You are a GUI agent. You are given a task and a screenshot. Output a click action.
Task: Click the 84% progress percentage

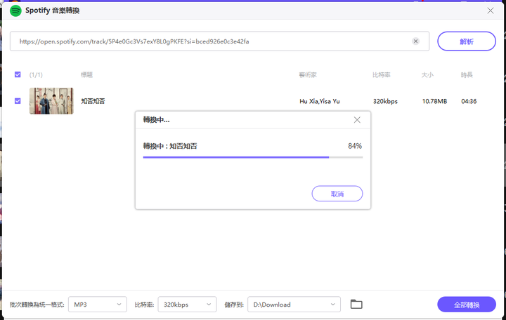point(355,146)
